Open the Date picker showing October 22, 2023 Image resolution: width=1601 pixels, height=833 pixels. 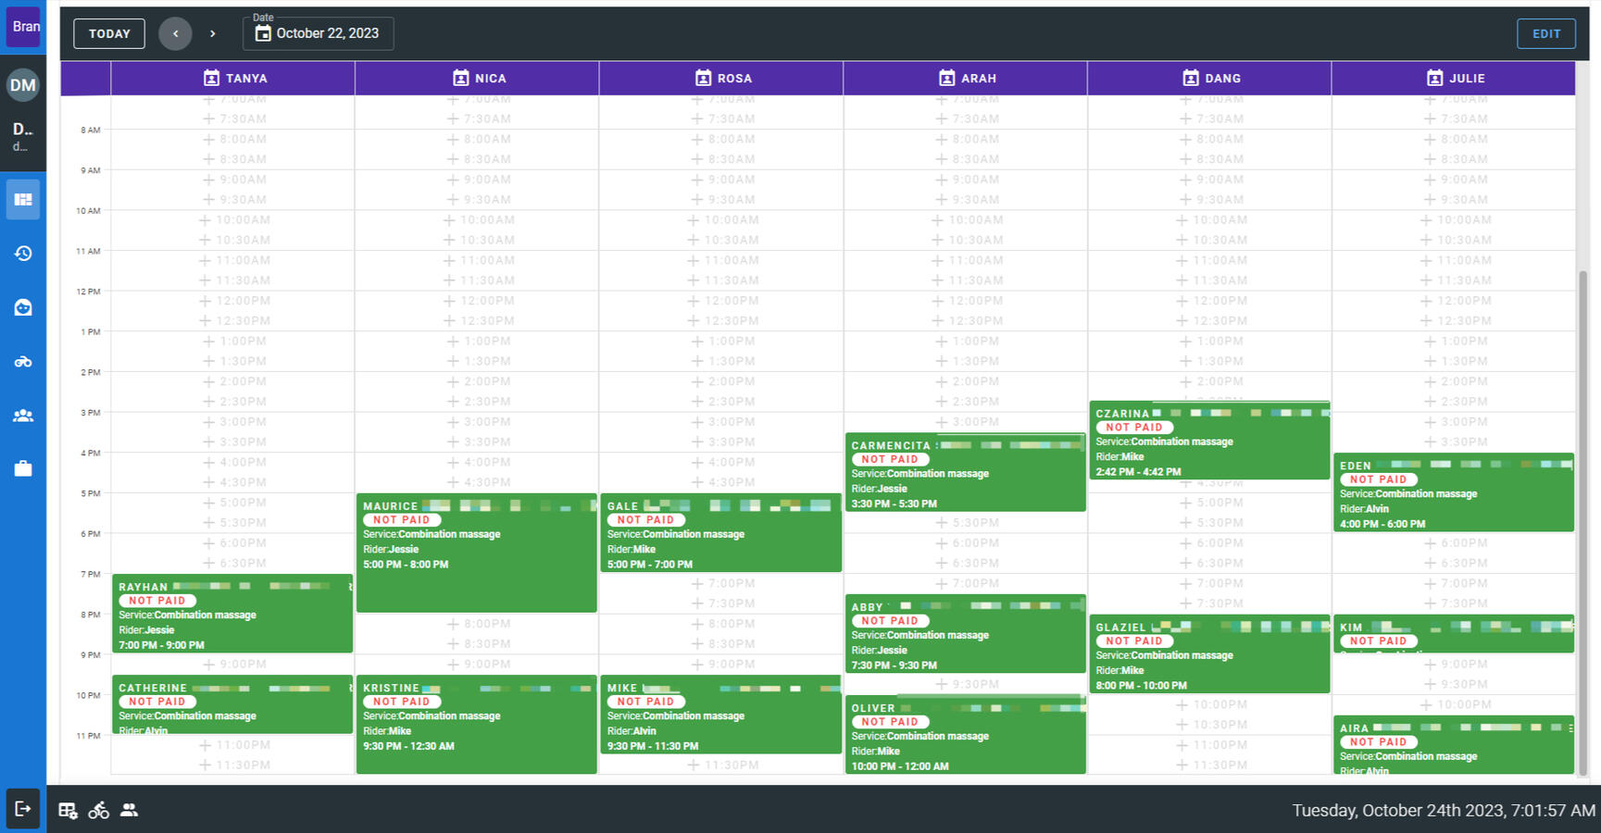[x=319, y=33]
